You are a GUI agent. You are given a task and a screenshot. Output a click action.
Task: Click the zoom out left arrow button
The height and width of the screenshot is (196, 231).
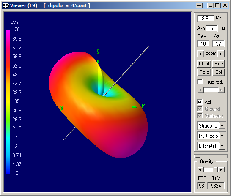pyautogui.click(x=201, y=54)
